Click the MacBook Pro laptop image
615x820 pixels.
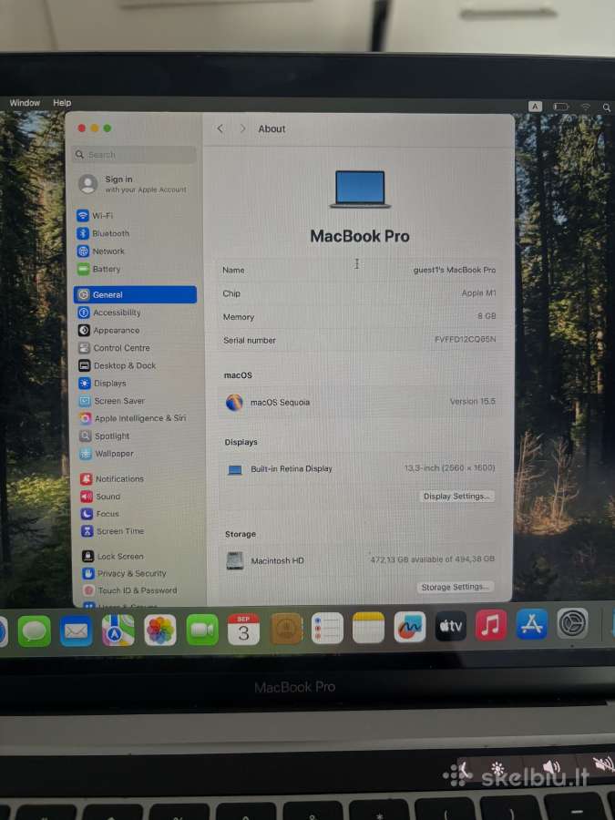(360, 190)
